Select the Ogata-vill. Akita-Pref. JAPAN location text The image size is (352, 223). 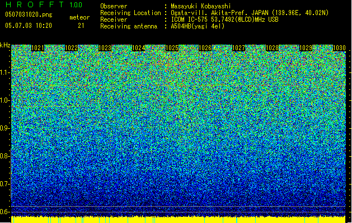pos(250,13)
